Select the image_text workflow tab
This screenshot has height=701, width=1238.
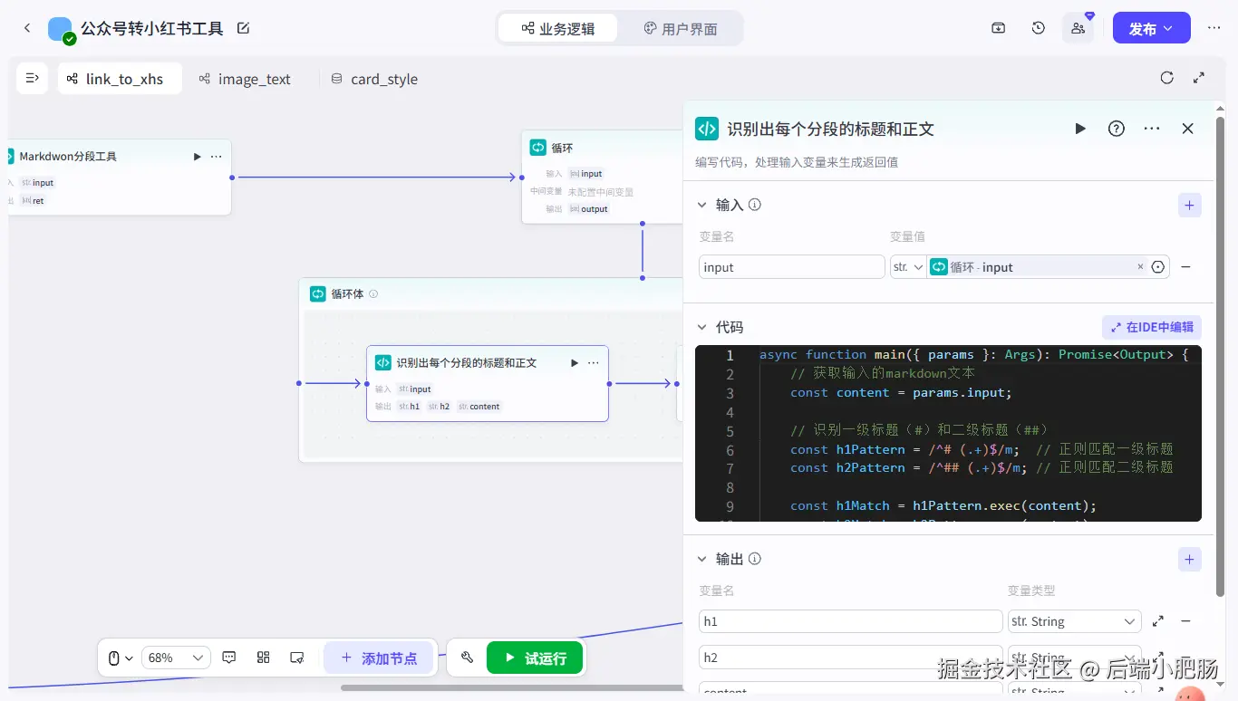coord(245,79)
